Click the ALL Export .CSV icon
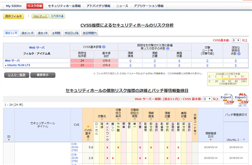252x165 pixels. click(241, 99)
